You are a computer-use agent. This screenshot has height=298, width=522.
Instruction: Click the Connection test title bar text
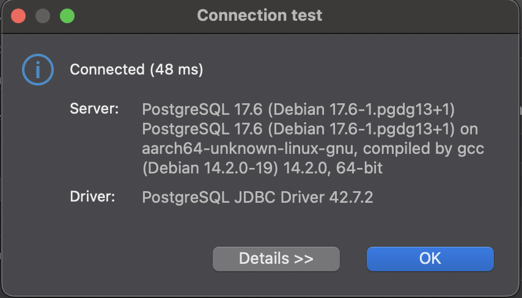click(x=260, y=15)
